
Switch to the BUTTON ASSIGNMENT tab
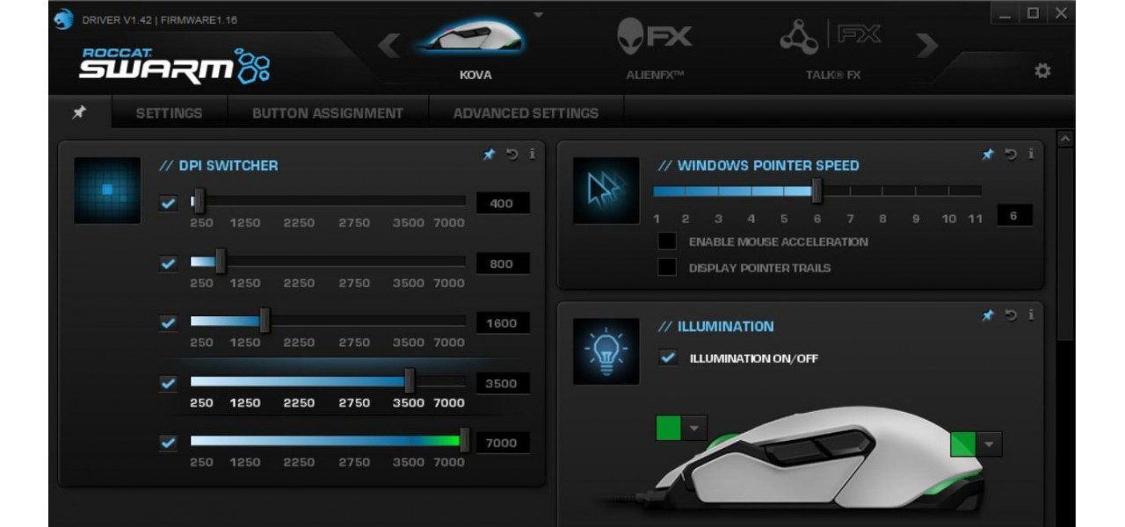point(328,112)
